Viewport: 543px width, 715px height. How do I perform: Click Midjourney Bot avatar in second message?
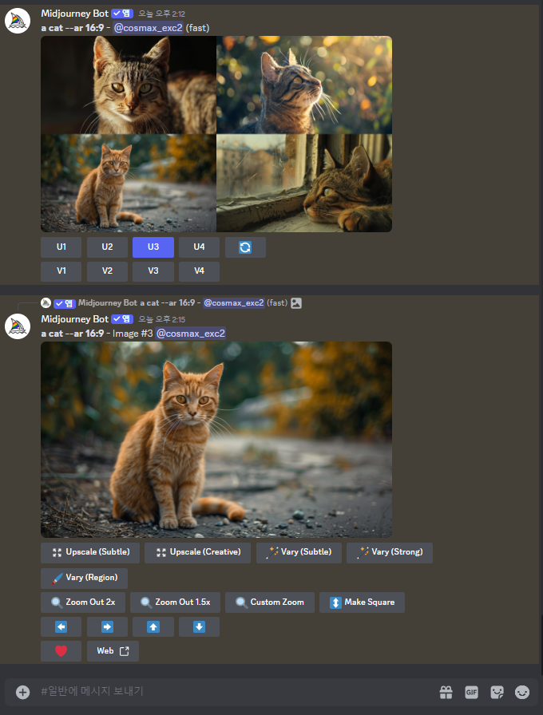[18, 326]
